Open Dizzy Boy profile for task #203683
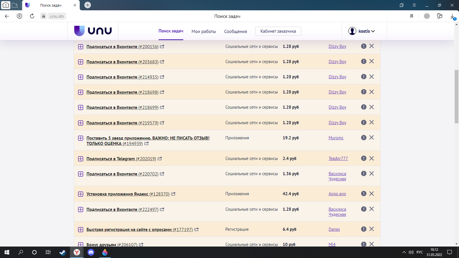Screen dimensions: 459x258 click(x=337, y=62)
